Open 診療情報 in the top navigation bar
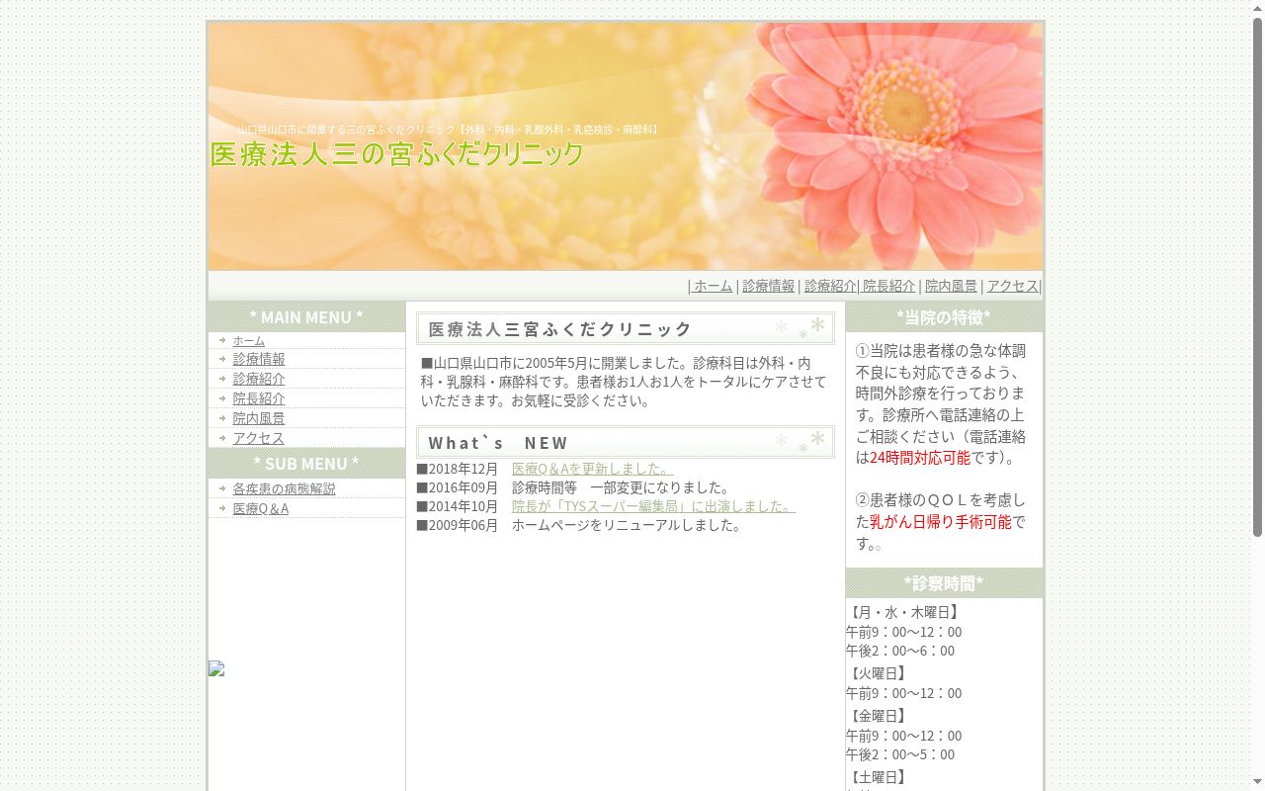1265x791 pixels. pyautogui.click(x=768, y=286)
